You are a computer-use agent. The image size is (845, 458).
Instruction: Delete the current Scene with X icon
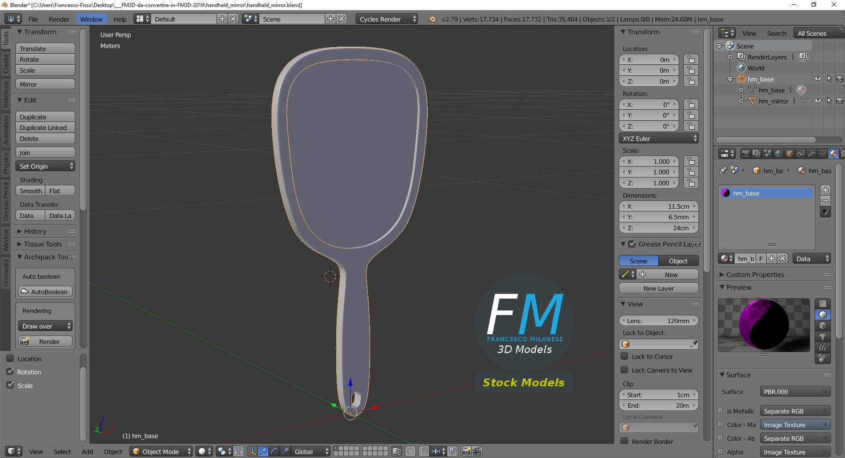342,19
